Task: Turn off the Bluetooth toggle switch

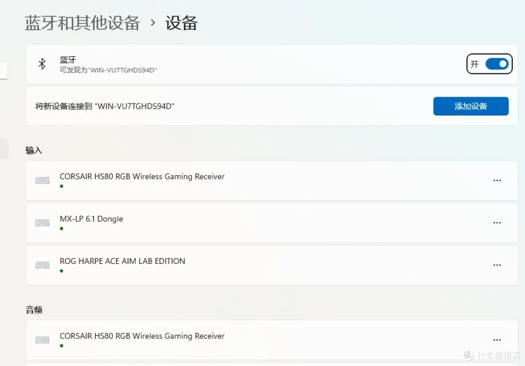Action: pos(497,64)
